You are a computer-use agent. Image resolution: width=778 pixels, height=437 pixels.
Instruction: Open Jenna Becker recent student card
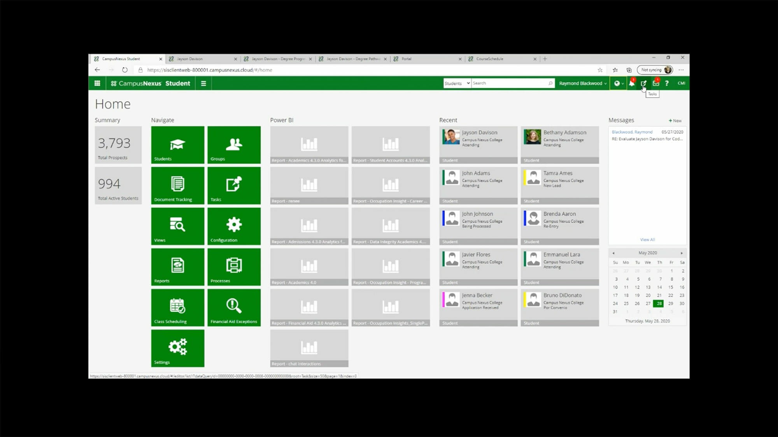point(478,308)
